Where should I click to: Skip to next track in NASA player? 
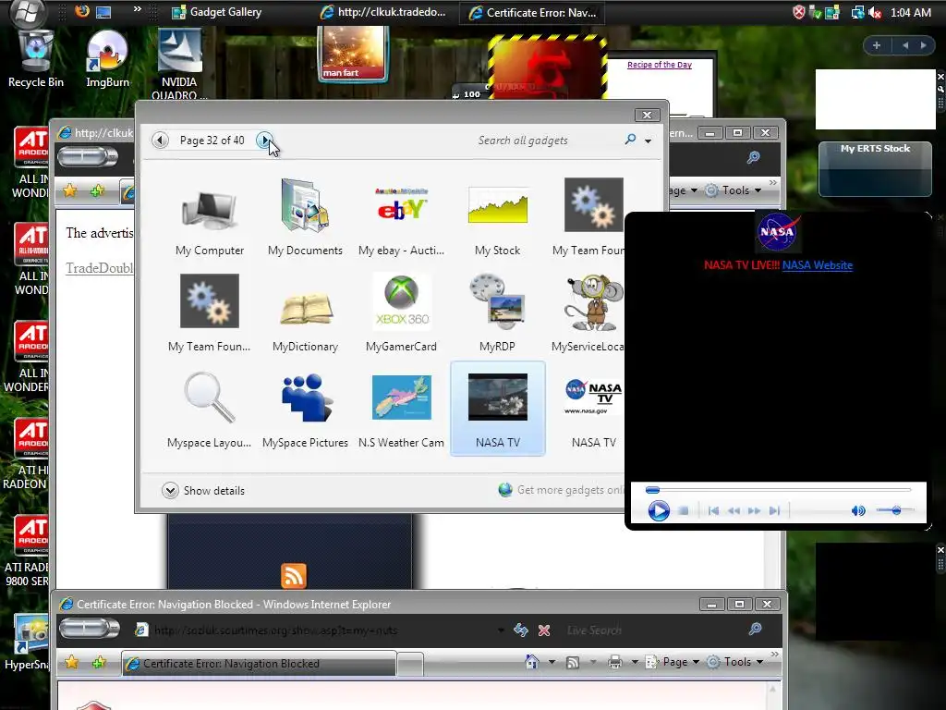(775, 510)
